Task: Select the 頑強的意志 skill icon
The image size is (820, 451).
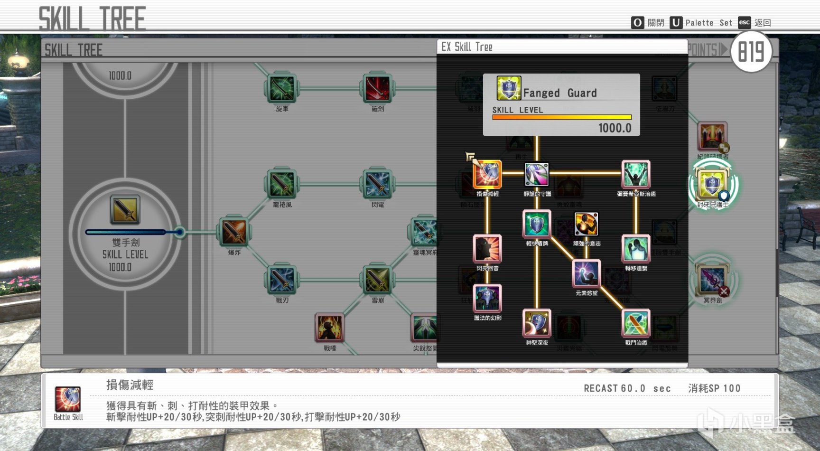Action: tap(586, 224)
